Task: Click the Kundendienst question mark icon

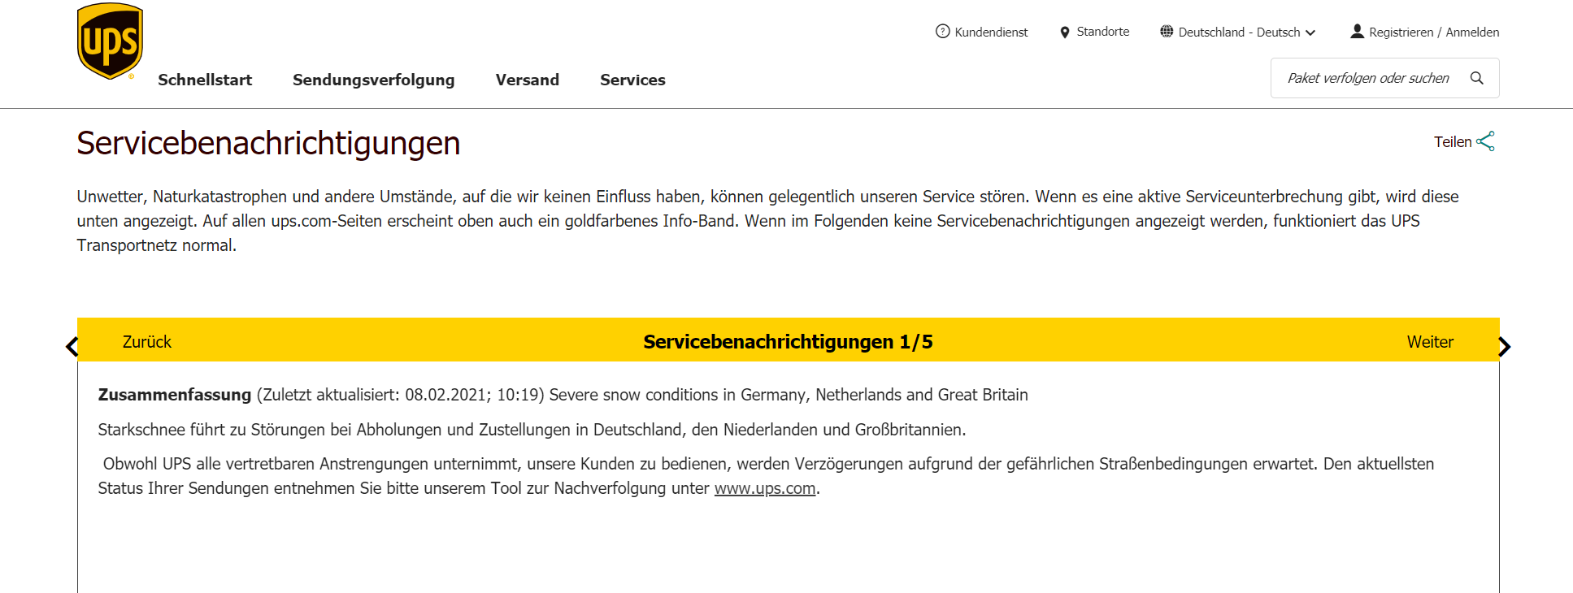Action: point(943,32)
